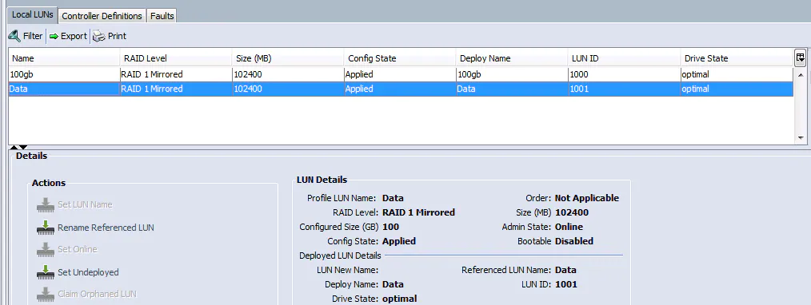
Task: Click optimal drive state in Data row
Action: pyautogui.click(x=737, y=89)
